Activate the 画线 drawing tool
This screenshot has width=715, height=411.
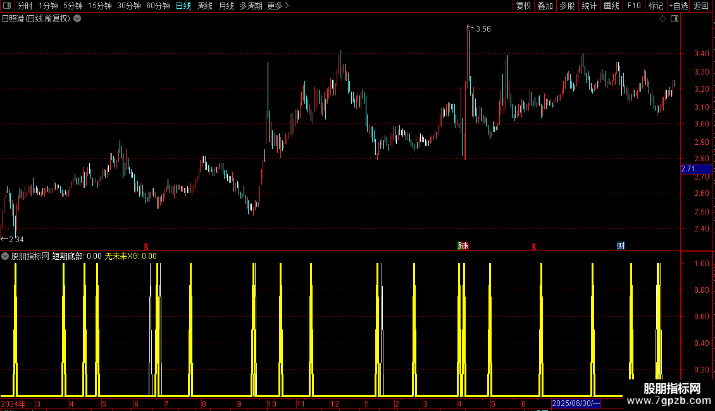pos(611,6)
